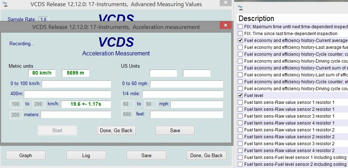Check Fuel economy history-Last sum of efficiency

[240, 75]
